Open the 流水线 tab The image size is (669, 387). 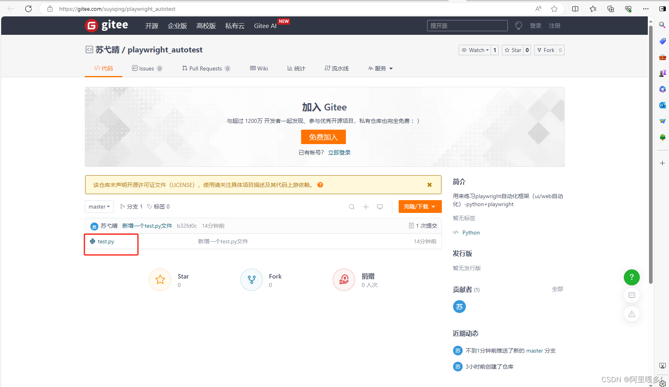pos(337,68)
